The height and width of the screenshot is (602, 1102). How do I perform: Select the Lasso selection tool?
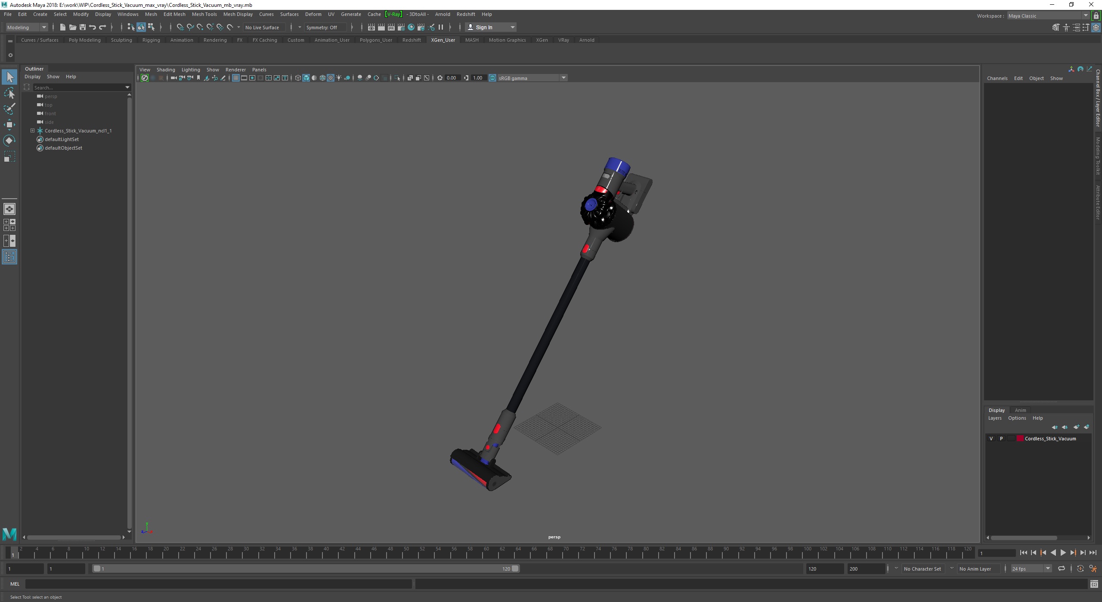(x=9, y=93)
